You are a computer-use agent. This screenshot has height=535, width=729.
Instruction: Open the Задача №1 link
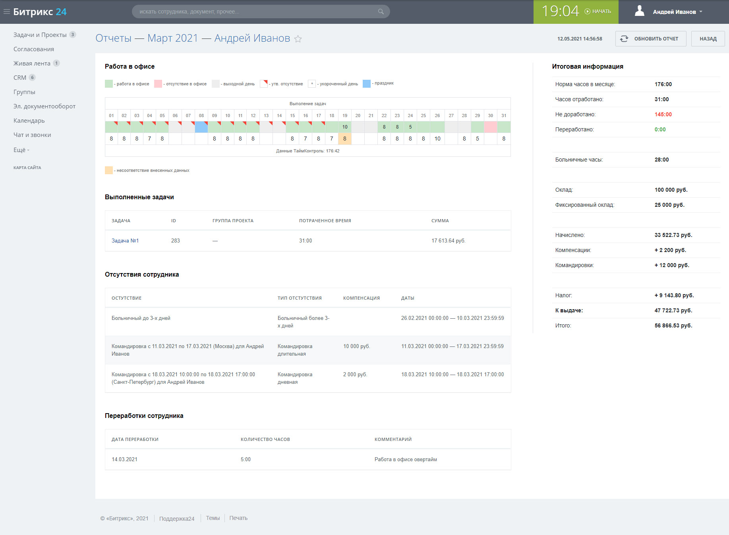click(125, 241)
